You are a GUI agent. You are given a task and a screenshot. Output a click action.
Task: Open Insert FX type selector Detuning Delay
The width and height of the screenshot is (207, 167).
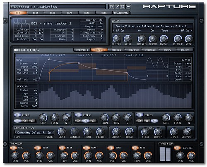click(x=29, y=133)
